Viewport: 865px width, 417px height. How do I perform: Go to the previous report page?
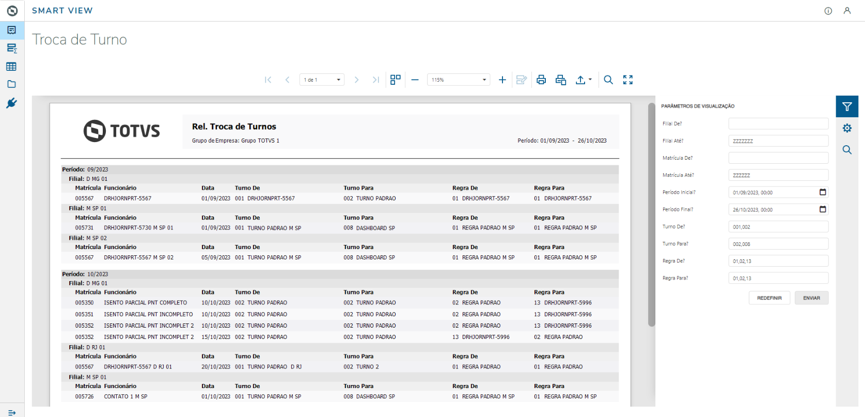click(287, 80)
